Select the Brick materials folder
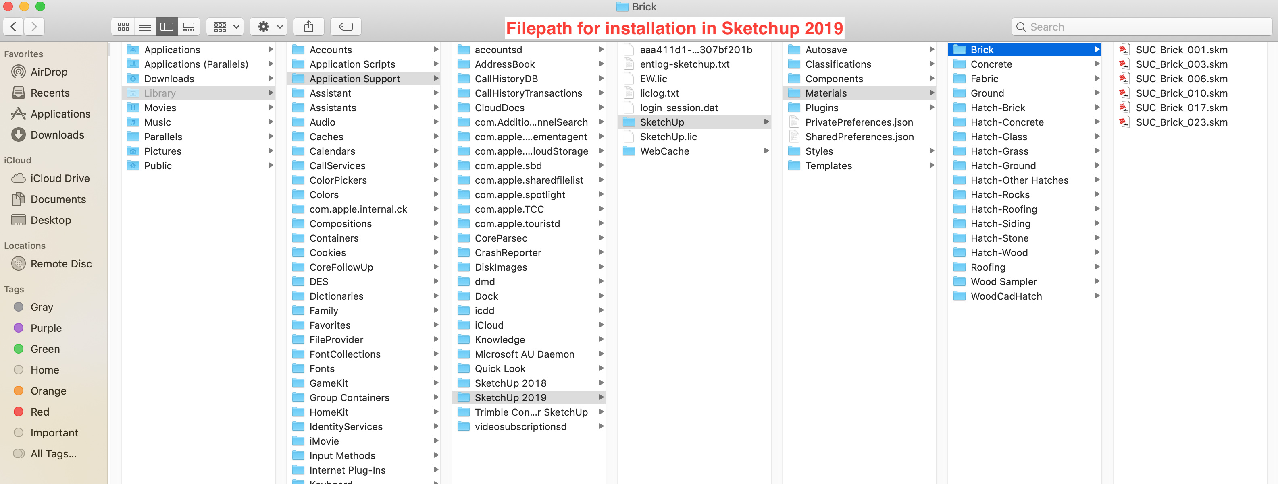 [x=1024, y=50]
